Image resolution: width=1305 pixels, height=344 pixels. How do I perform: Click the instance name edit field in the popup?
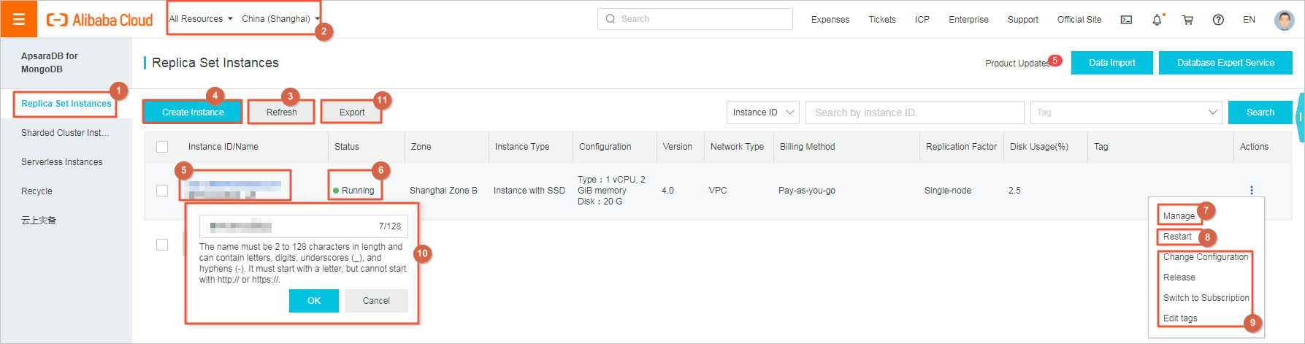(x=303, y=226)
